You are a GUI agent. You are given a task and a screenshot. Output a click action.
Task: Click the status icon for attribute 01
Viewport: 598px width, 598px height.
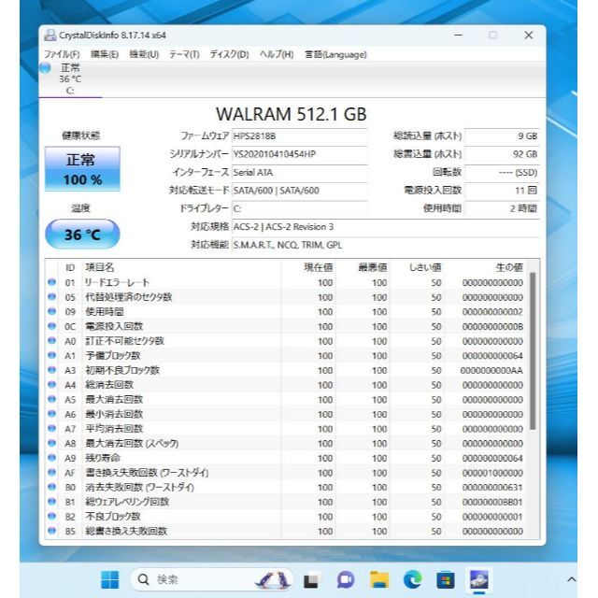click(52, 282)
